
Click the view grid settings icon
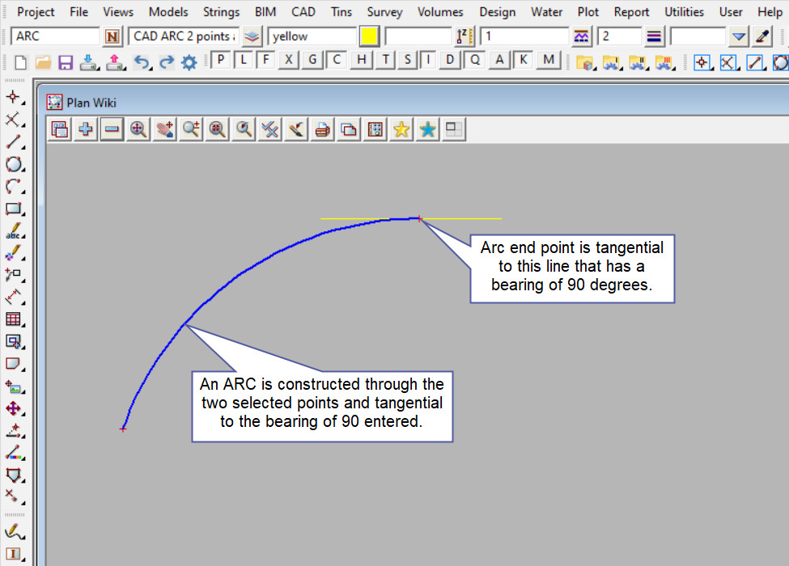pyautogui.click(x=375, y=129)
